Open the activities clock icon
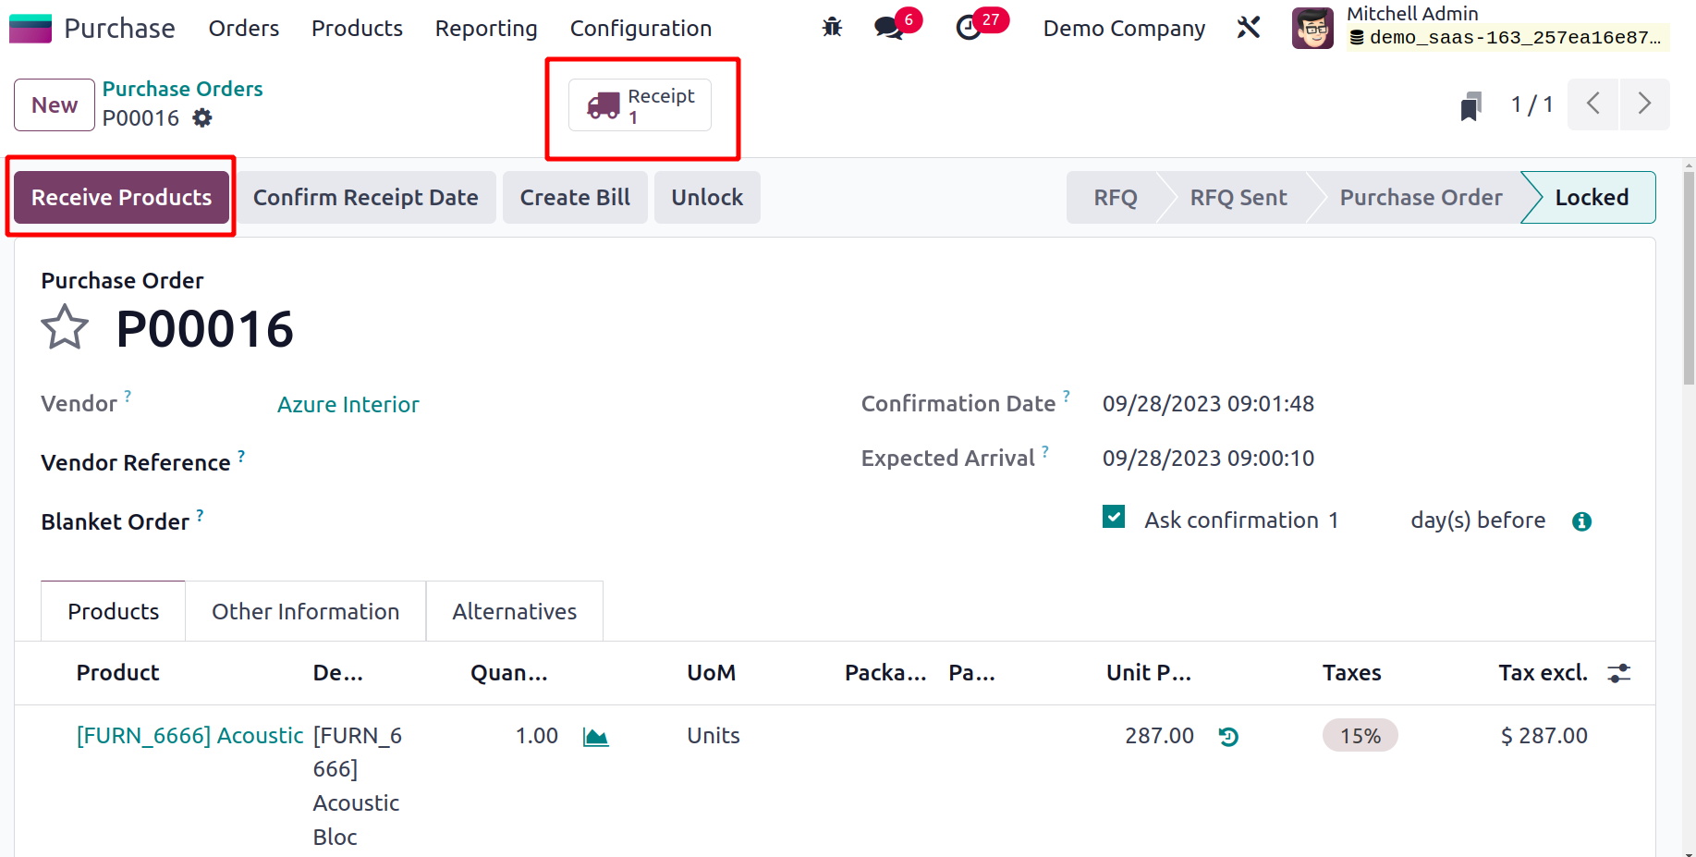This screenshot has height=857, width=1696. (969, 28)
